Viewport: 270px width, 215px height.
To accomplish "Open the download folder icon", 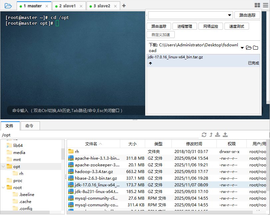I will coord(249,48).
